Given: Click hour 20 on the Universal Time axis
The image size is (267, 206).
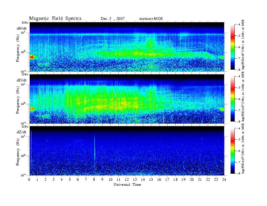Looking at the screenshot, I should 192,179.
